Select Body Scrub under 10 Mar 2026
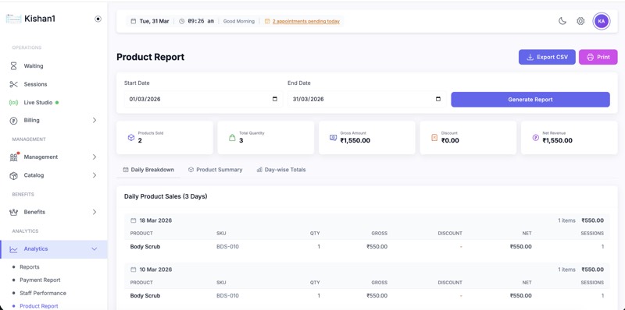625x310 pixels. [x=145, y=296]
